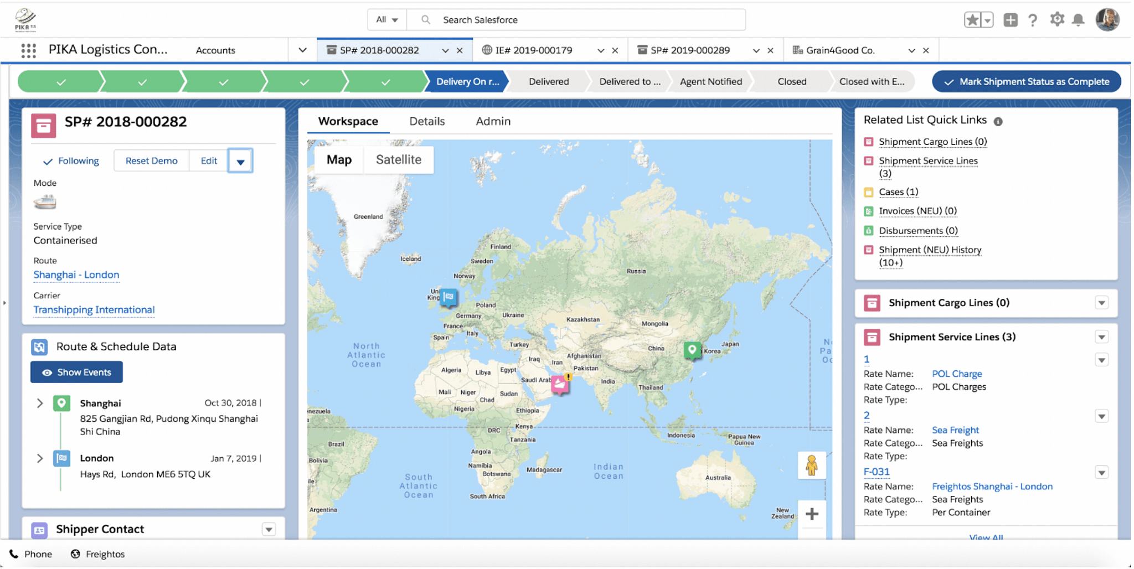This screenshot has width=1134, height=569.
Task: Open the Shipment Cargo Lines card dropdown
Action: 1101,303
